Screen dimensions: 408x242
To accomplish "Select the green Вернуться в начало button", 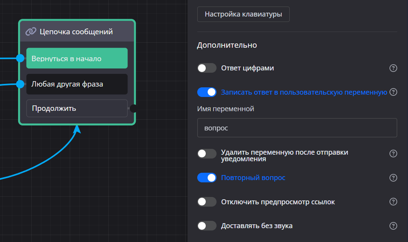I will point(77,58).
